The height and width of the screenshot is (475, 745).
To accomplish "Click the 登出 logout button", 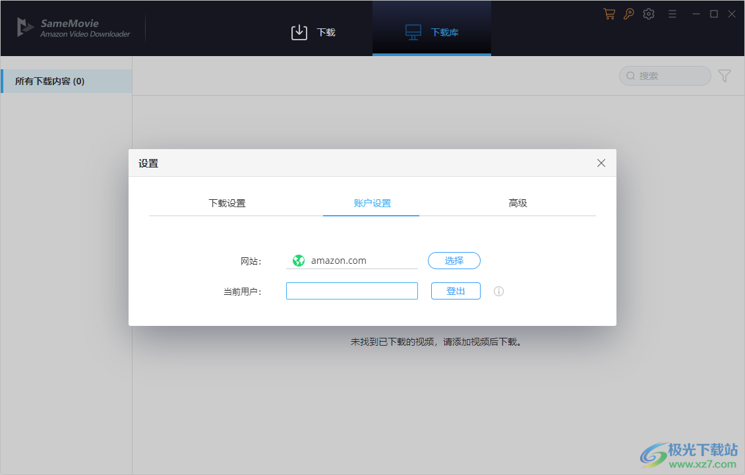I will tap(456, 291).
